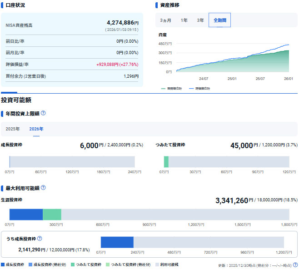The height and width of the screenshot is (270, 299).
Task: Click the green つみたて投資枠 progress bar segment
Action: (166, 162)
